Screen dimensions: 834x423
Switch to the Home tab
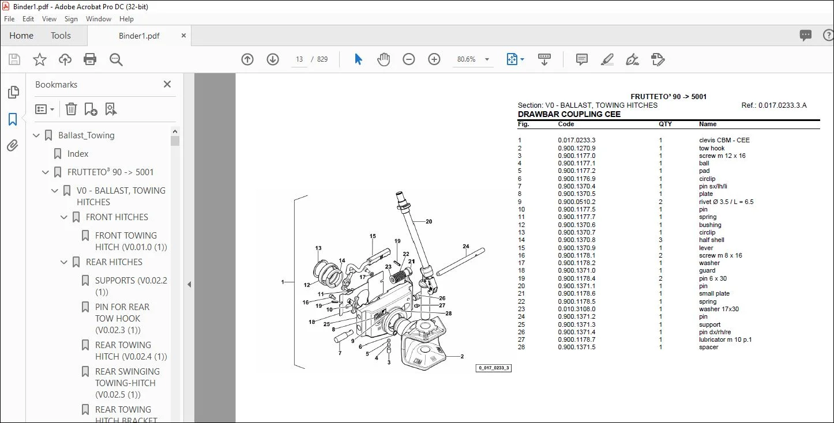click(x=21, y=36)
